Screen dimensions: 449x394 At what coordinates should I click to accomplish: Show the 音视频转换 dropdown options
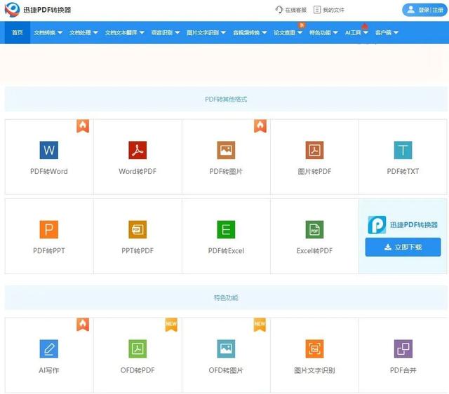[x=250, y=33]
